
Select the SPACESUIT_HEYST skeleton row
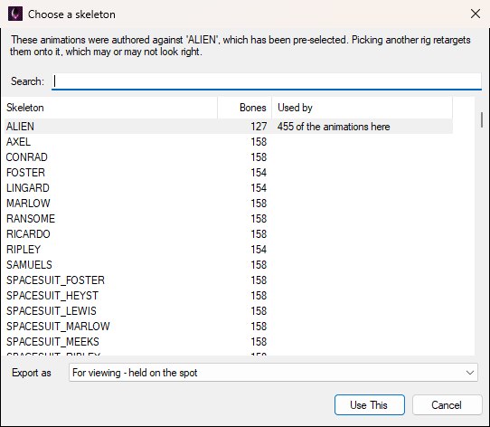(229, 295)
